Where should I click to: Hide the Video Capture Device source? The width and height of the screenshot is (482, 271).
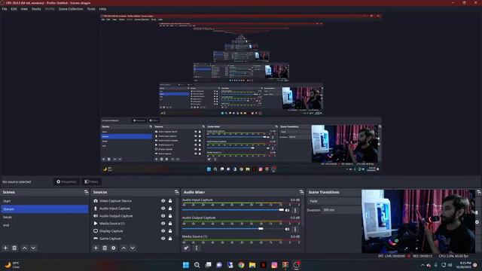click(163, 201)
